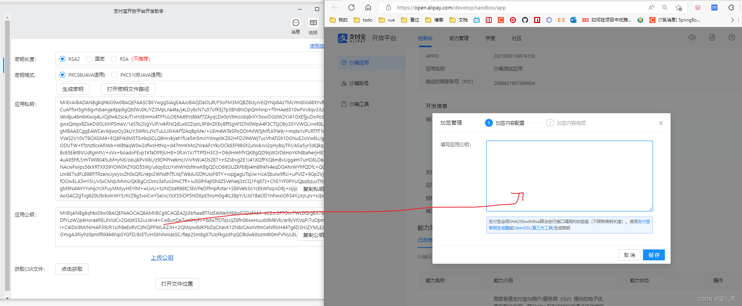
Task: Click the 打开文件位置 button
Action: 177,284
